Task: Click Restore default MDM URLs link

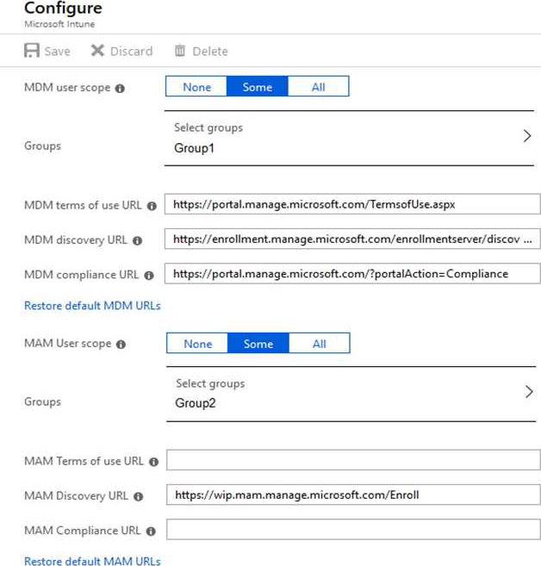Action: 92,306
